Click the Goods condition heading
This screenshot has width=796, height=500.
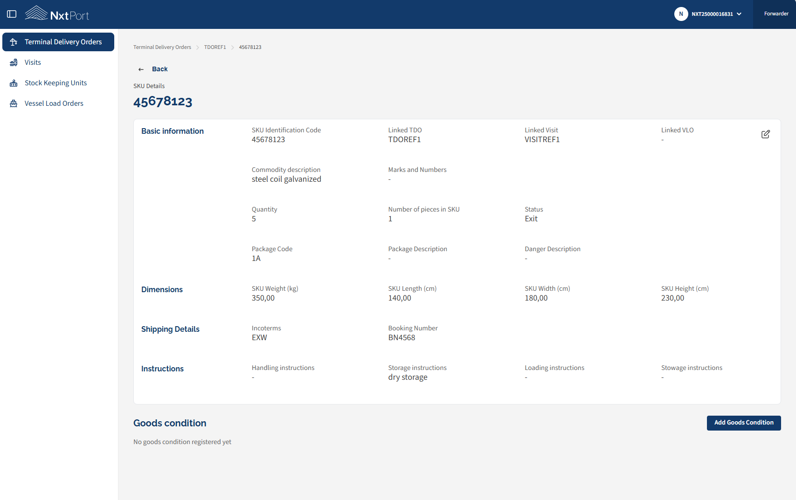(170, 423)
